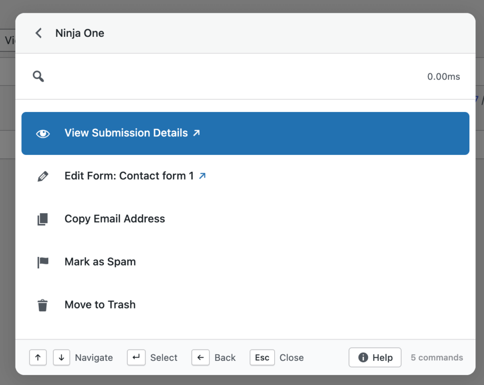Viewport: 484px width, 385px height.
Task: Click the info icon inside the Help button
Action: coord(363,358)
